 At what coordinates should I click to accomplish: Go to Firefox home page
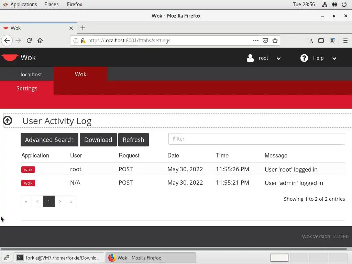pyautogui.click(x=40, y=41)
